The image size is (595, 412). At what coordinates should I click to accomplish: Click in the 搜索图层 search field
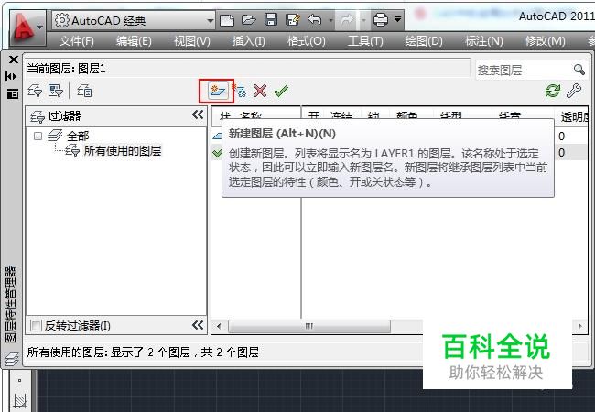524,70
